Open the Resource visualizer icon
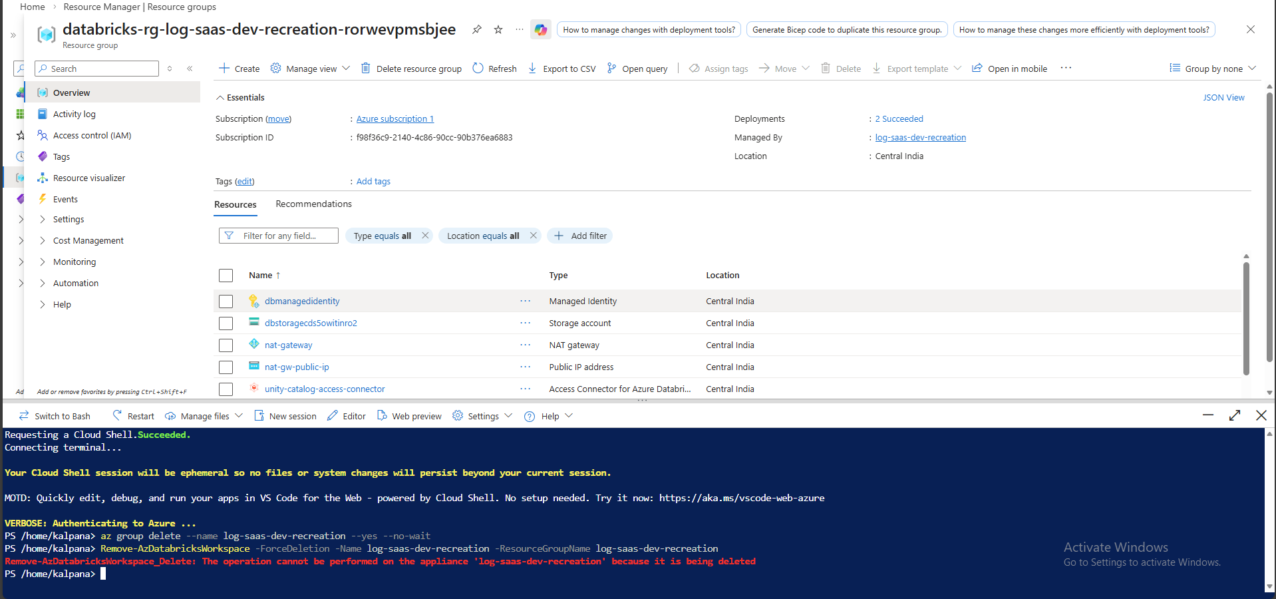 pyautogui.click(x=43, y=178)
